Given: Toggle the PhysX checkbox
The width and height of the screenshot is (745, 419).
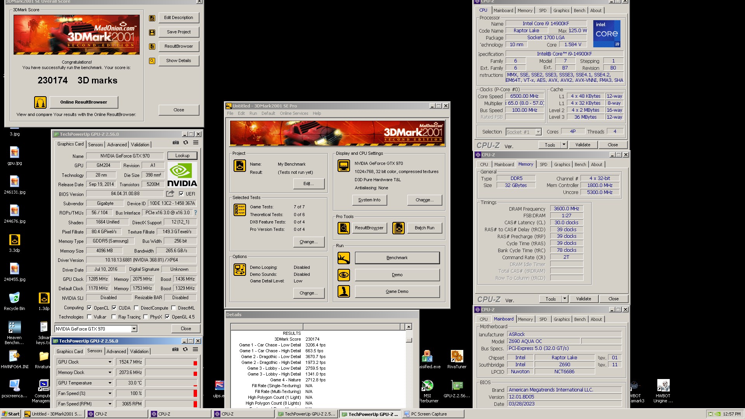Looking at the screenshot, I should 146,317.
